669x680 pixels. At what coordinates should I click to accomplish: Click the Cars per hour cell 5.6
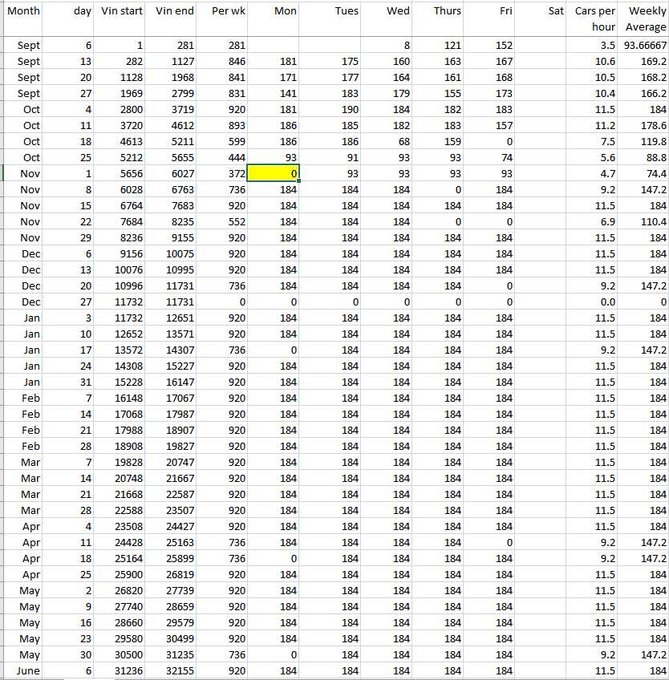coord(594,158)
